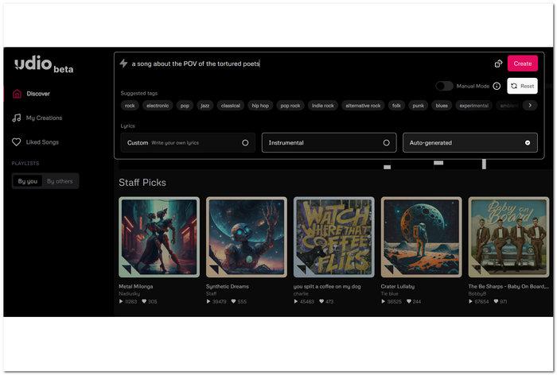Click play count icon under Synthetic Dreams
The height and width of the screenshot is (375, 557).
[x=208, y=302]
